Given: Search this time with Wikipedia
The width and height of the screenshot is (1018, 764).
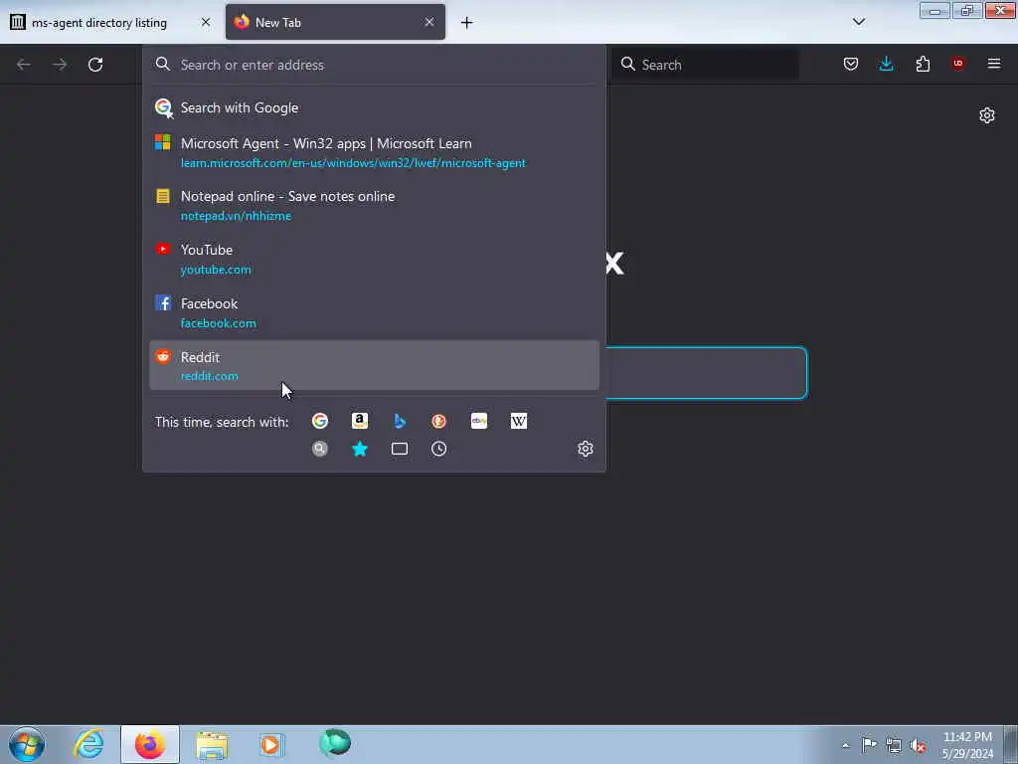Looking at the screenshot, I should click(x=519, y=421).
